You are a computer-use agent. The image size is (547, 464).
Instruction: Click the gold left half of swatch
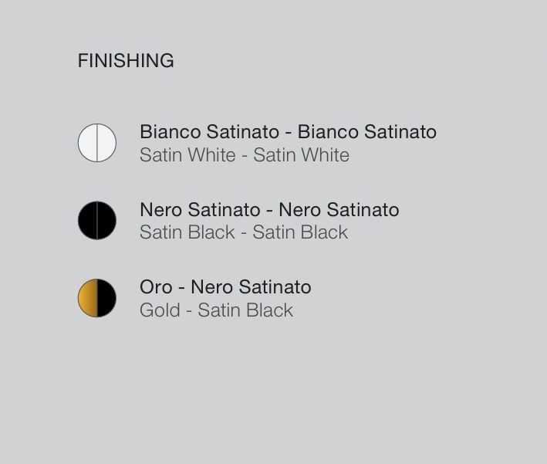pyautogui.click(x=87, y=298)
